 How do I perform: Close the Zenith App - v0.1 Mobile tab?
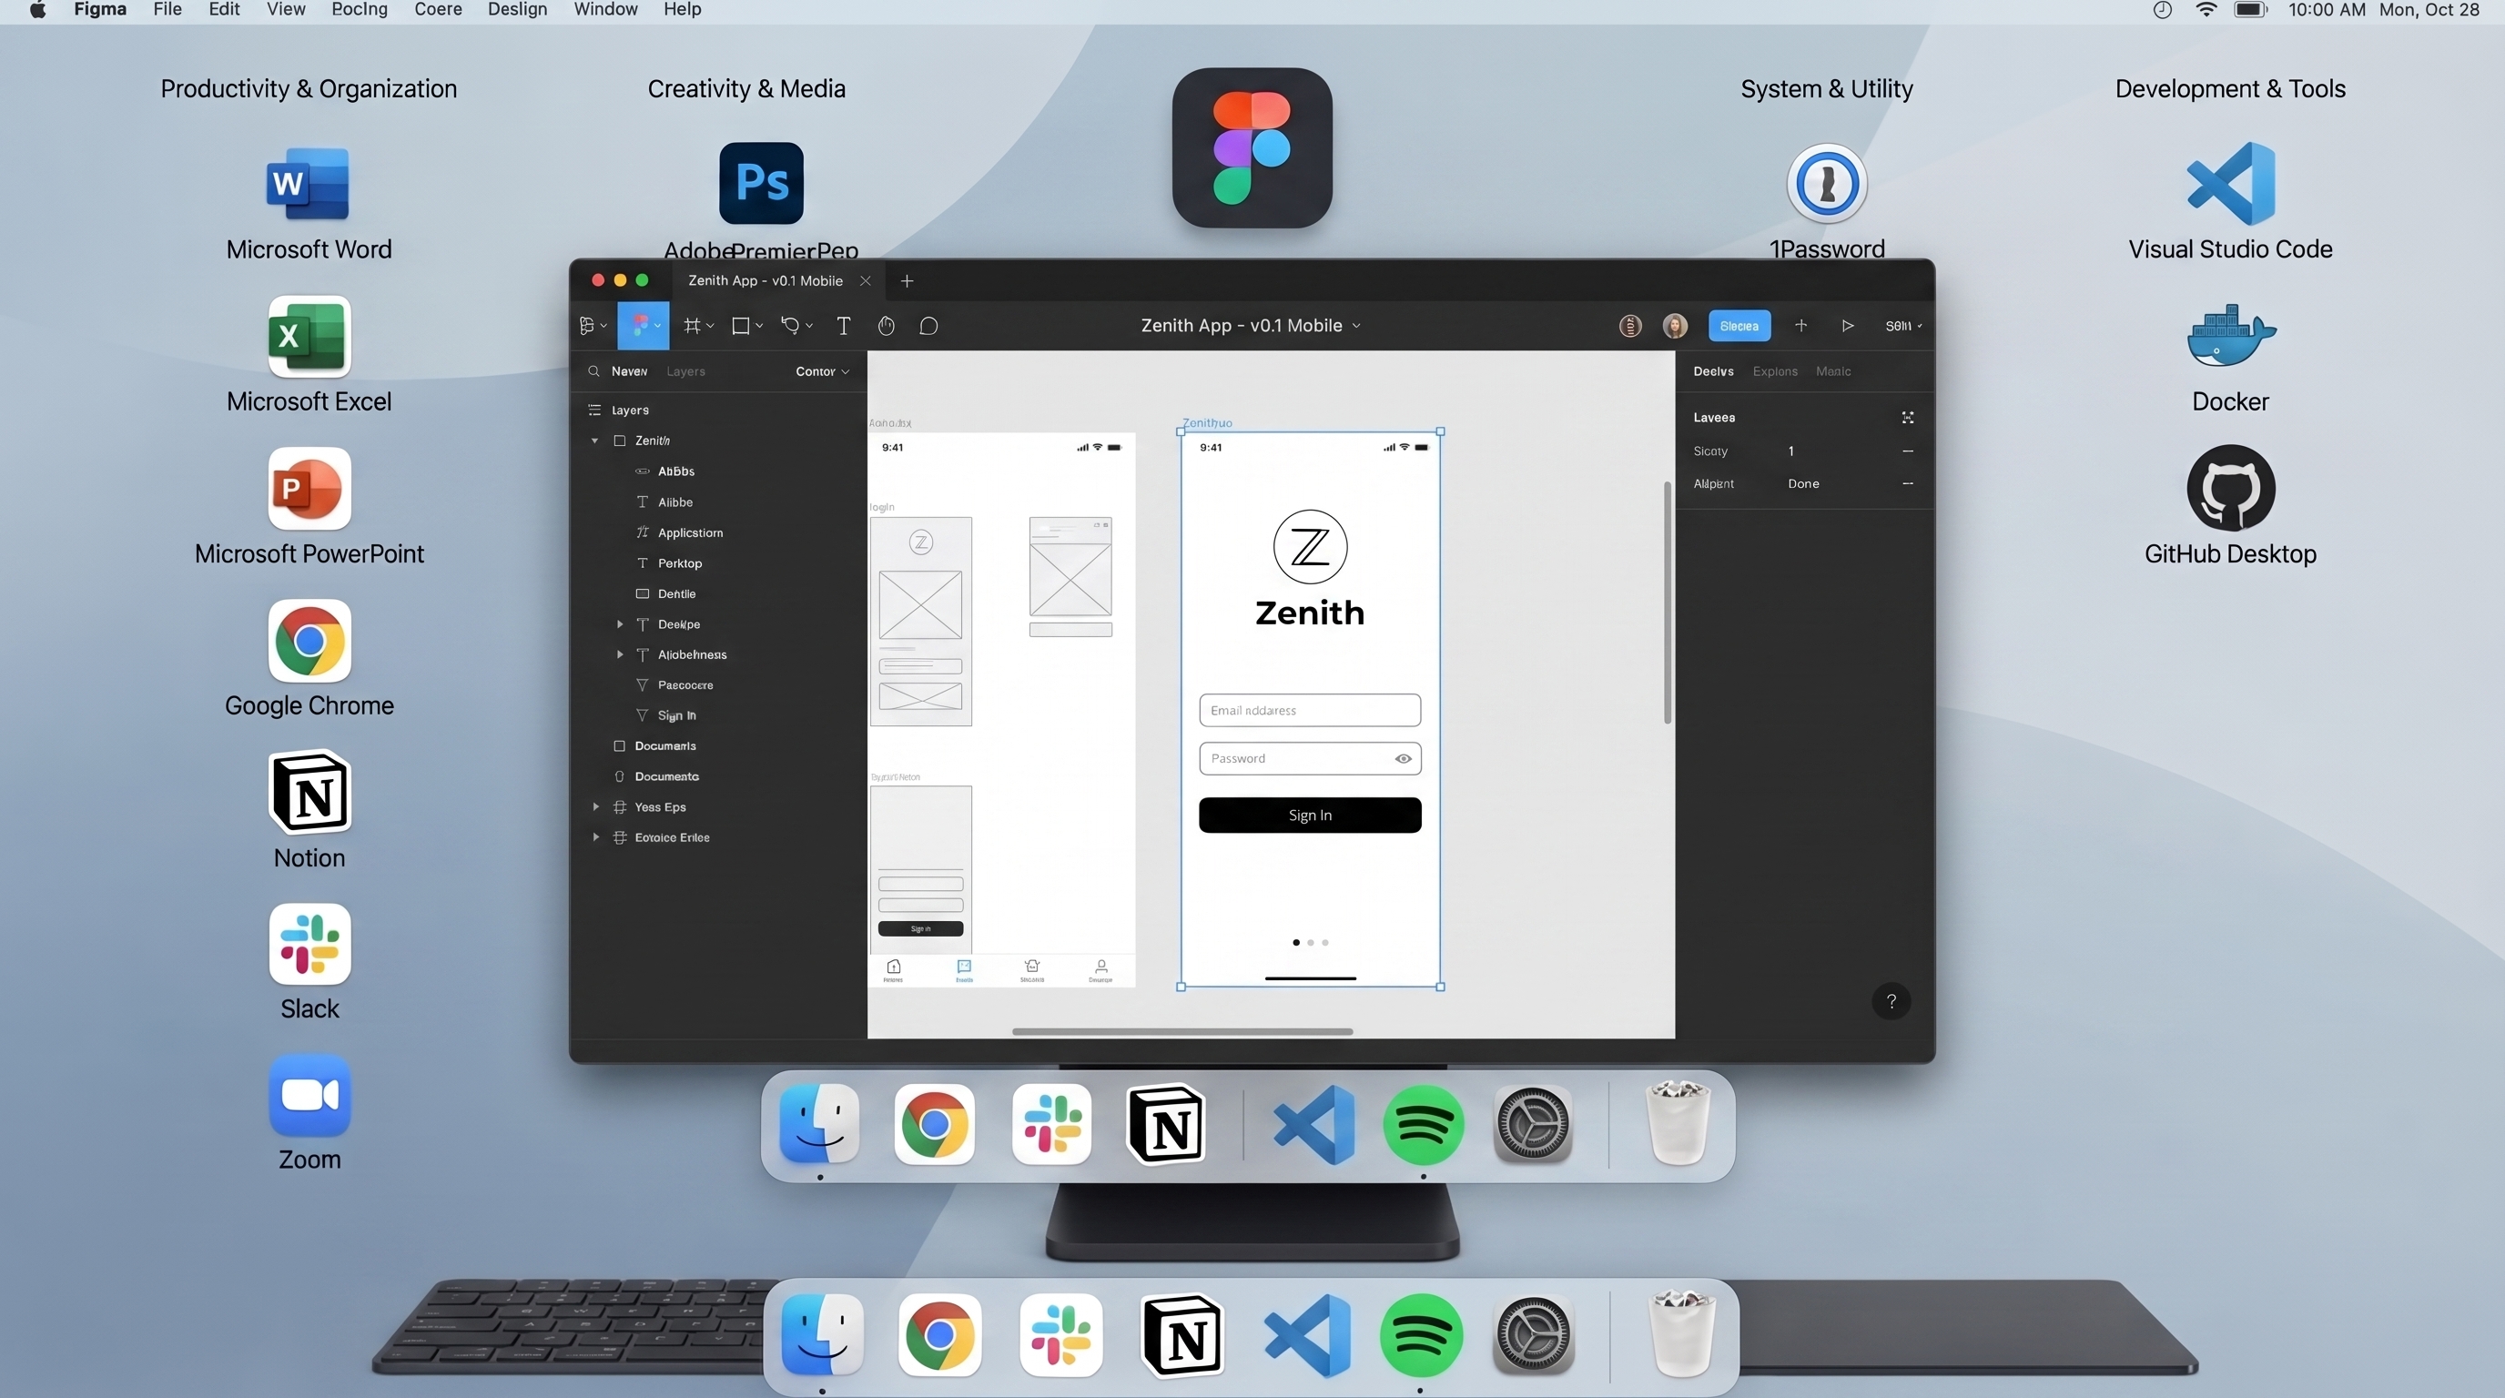[865, 281]
